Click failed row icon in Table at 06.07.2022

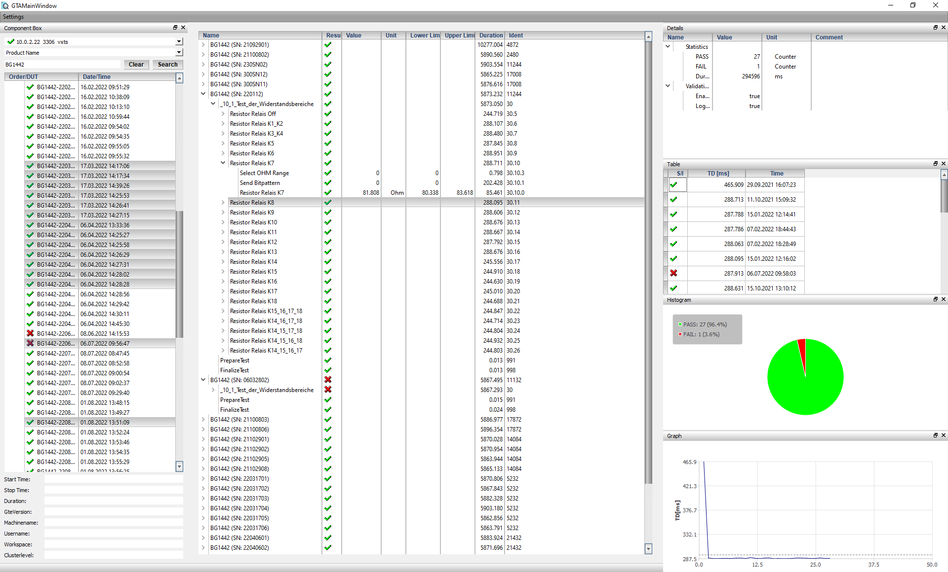pos(673,273)
